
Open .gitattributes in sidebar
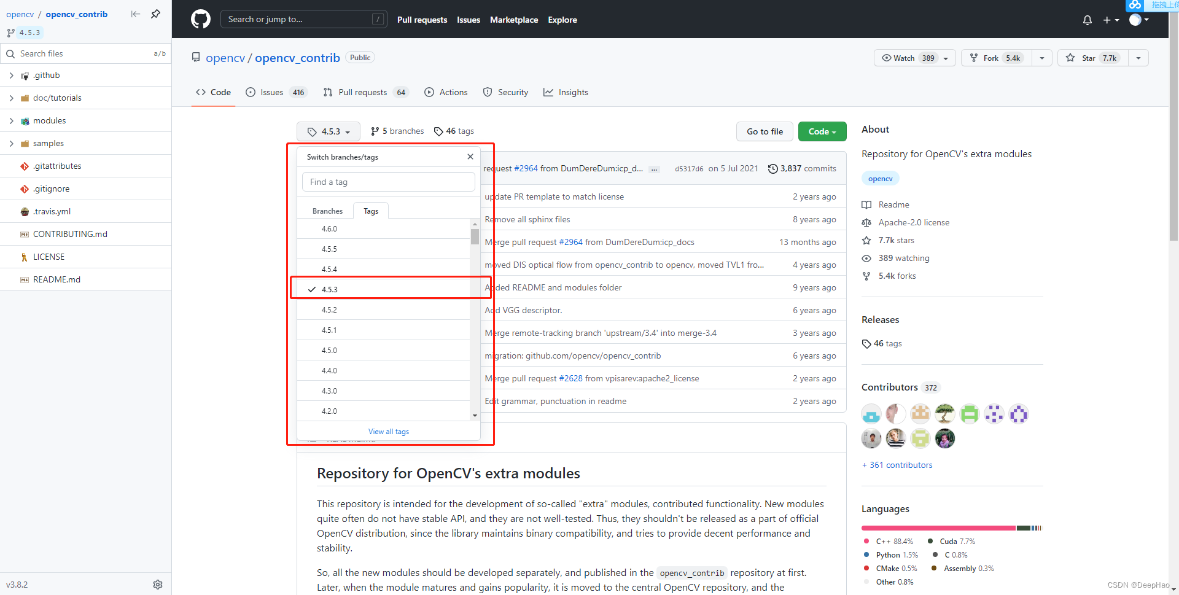85,166
